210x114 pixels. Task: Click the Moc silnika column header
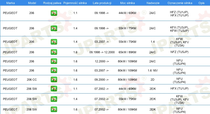click(127, 3)
